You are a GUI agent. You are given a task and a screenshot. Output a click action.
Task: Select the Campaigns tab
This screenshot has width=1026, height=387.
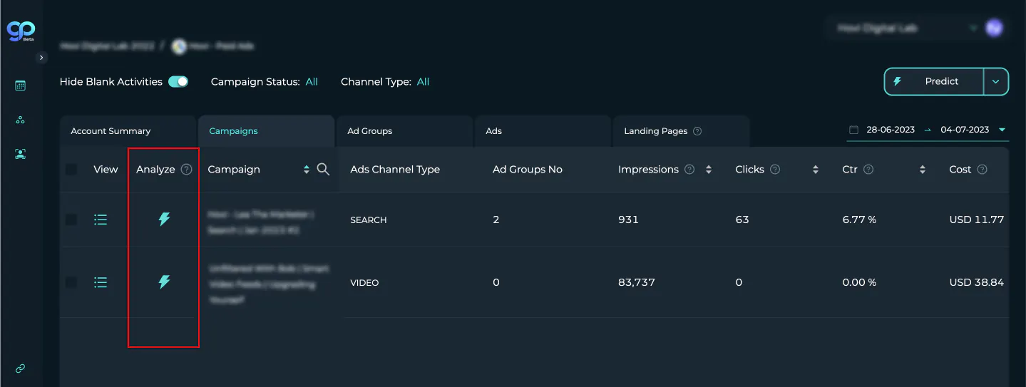coord(267,131)
